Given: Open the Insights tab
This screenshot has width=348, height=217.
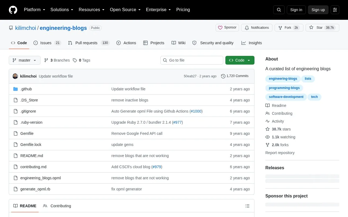Looking at the screenshot, I should [x=251, y=43].
